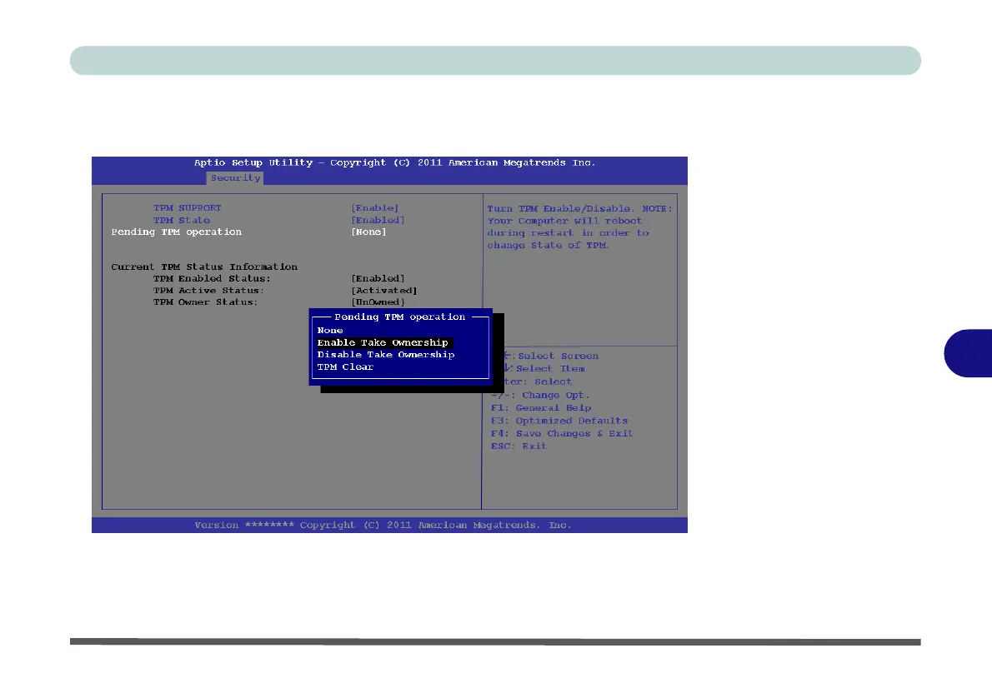Choose TPM Clear option
This screenshot has height=698, width=992.
(x=345, y=366)
